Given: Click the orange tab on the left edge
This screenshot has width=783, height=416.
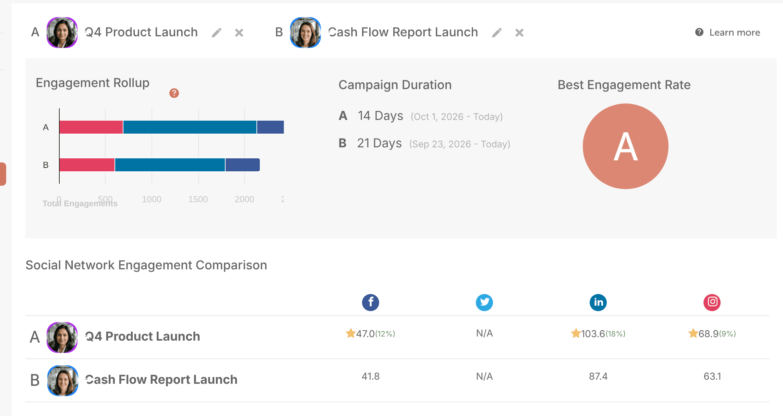Looking at the screenshot, I should [3, 174].
